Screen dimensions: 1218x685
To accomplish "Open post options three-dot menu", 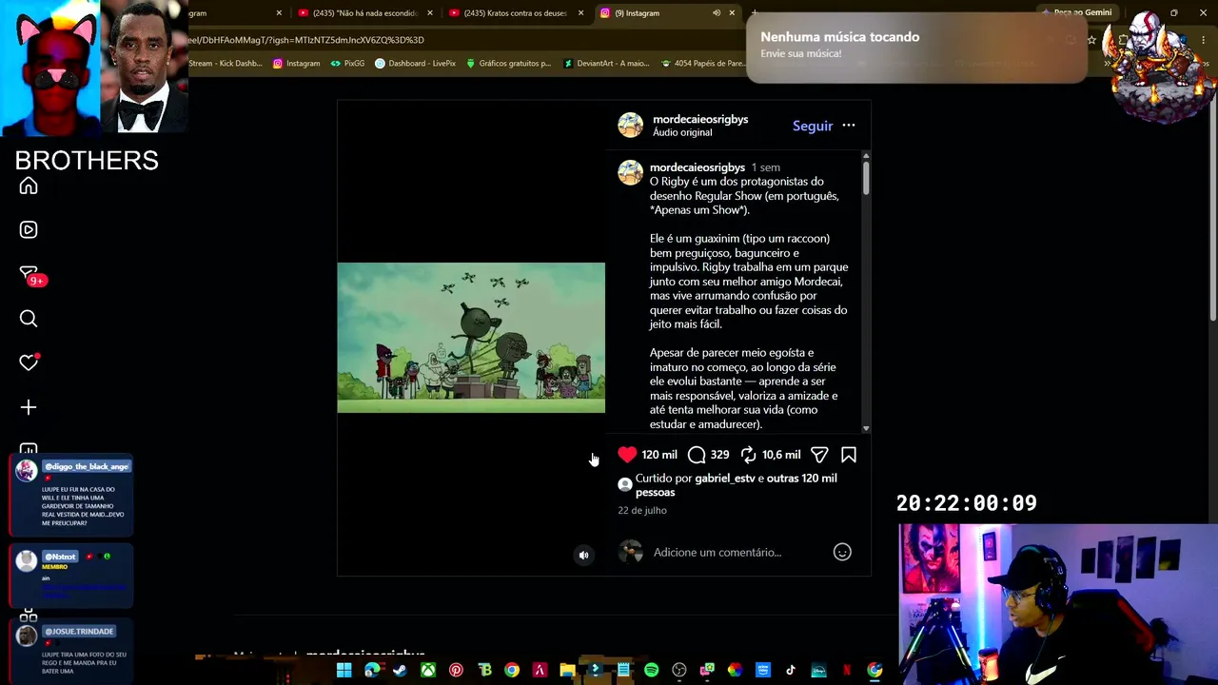I will coord(849,126).
